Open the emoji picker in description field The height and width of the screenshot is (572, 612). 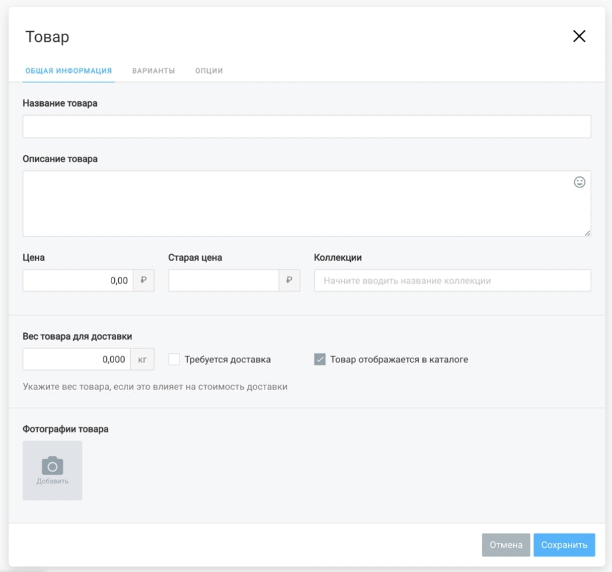[579, 182]
